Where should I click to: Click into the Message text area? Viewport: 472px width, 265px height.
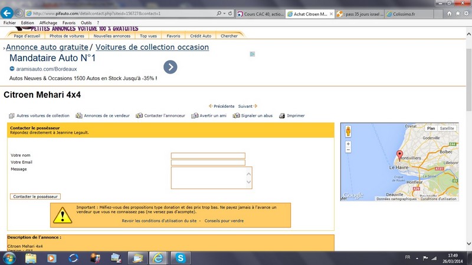tap(211, 178)
